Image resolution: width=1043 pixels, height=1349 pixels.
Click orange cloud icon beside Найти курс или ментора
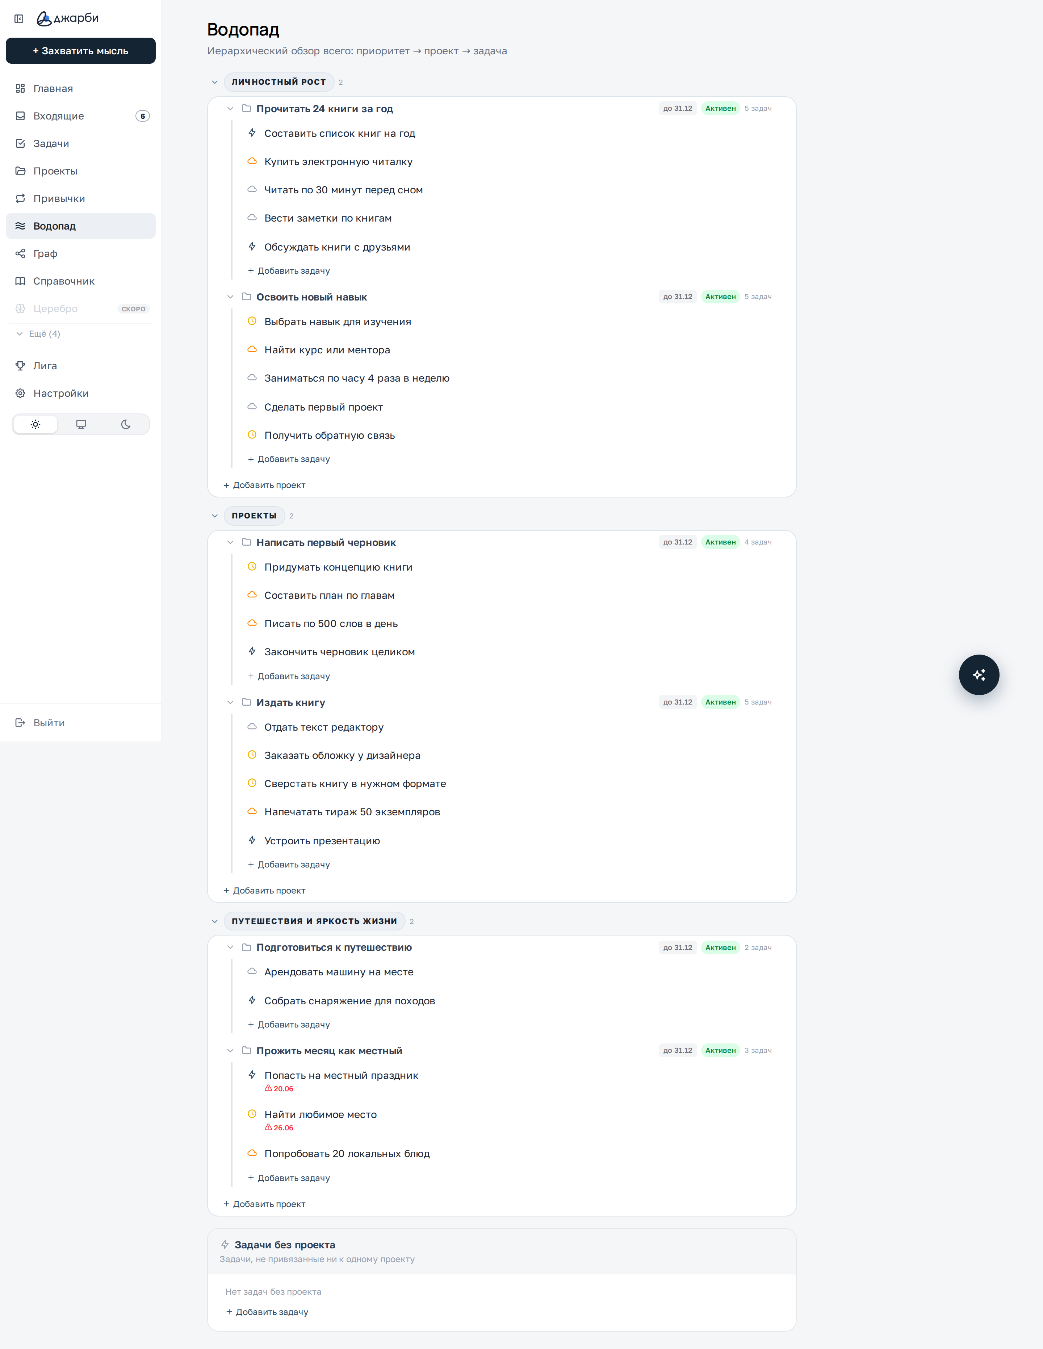(252, 350)
